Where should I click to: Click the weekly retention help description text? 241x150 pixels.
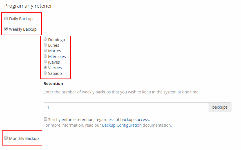(x=121, y=92)
